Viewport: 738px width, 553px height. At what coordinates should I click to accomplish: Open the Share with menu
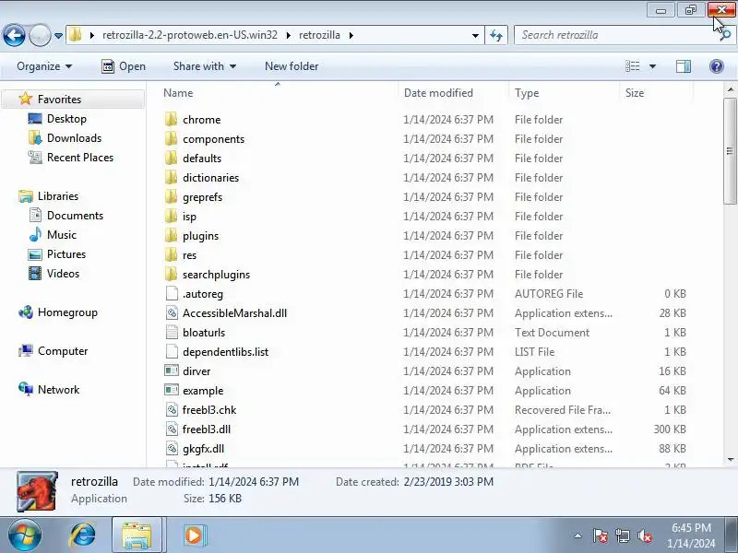pyautogui.click(x=204, y=66)
